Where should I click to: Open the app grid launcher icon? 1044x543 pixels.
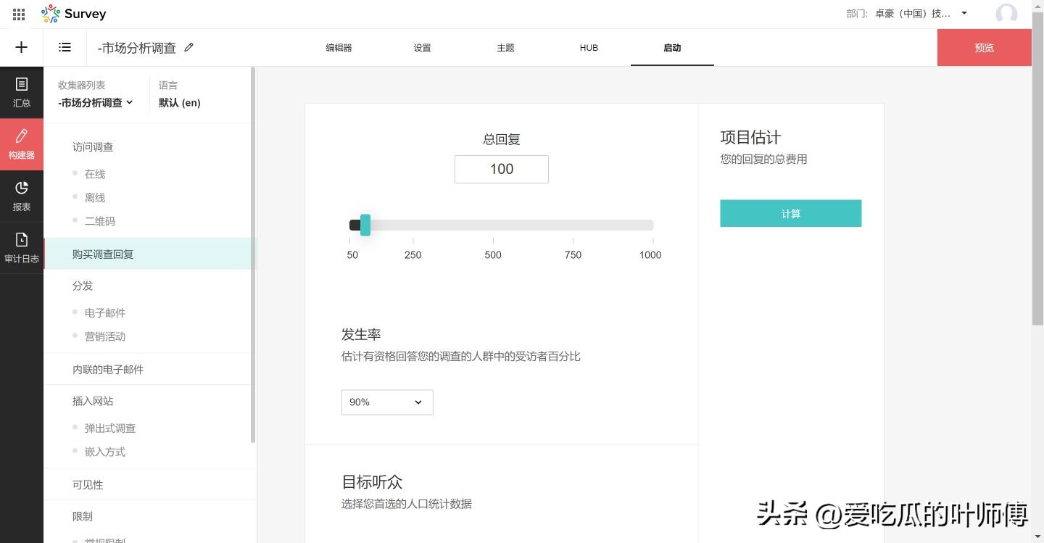[x=18, y=13]
